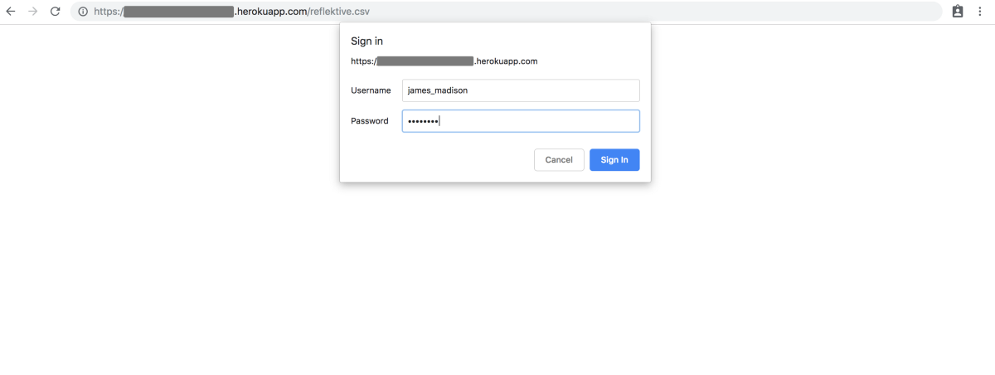This screenshot has width=995, height=375.
Task: Go back using the browser back arrow
Action: tap(11, 12)
